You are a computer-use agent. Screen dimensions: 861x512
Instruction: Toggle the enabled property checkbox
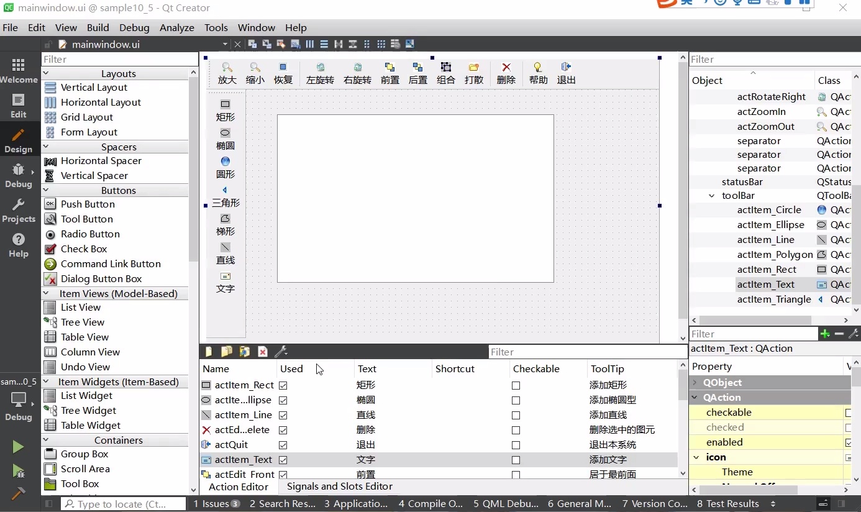tap(849, 442)
